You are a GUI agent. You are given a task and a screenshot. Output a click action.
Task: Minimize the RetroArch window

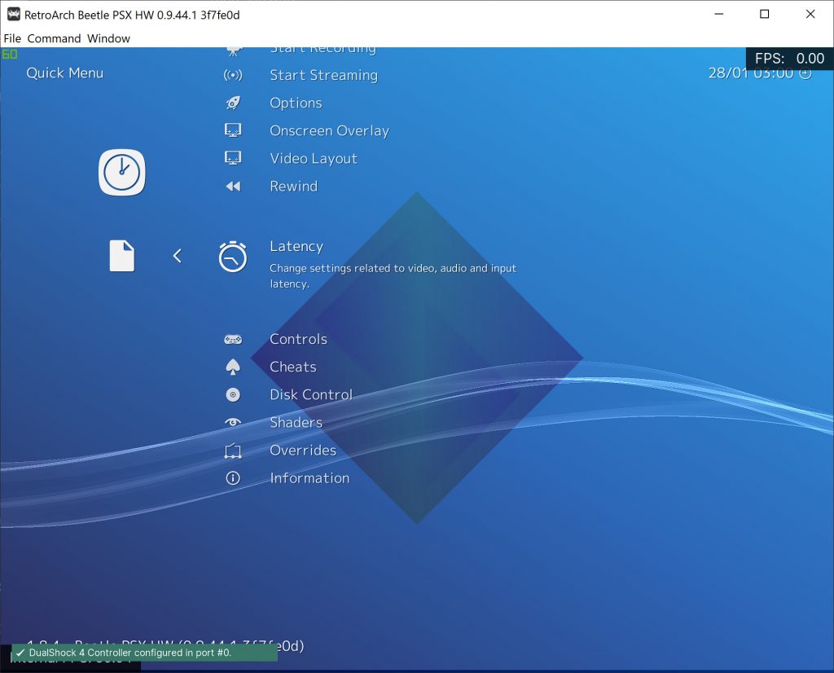pyautogui.click(x=719, y=15)
